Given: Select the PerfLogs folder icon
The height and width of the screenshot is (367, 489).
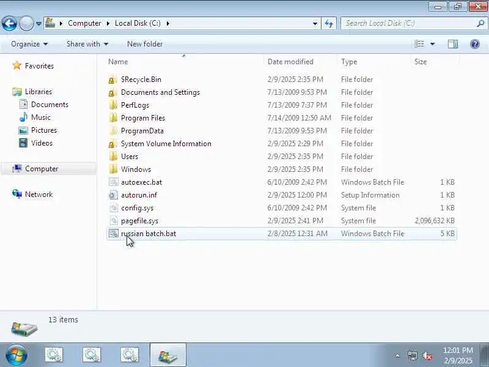Looking at the screenshot, I should [113, 105].
